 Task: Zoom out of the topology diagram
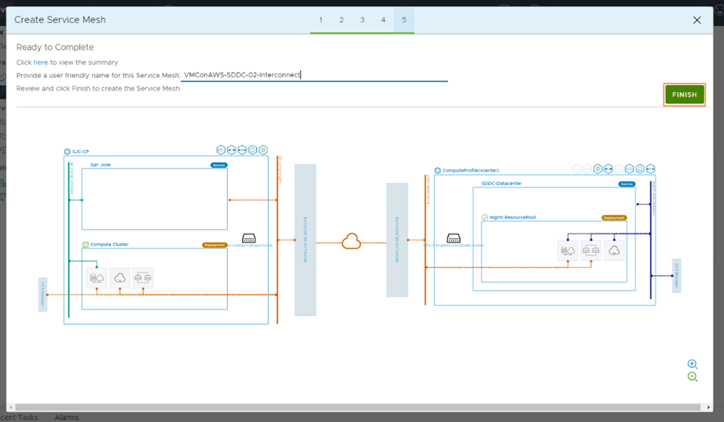(692, 377)
